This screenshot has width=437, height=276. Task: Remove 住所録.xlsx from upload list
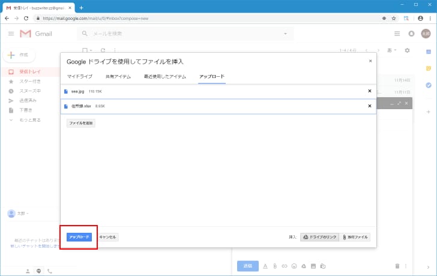coord(370,106)
